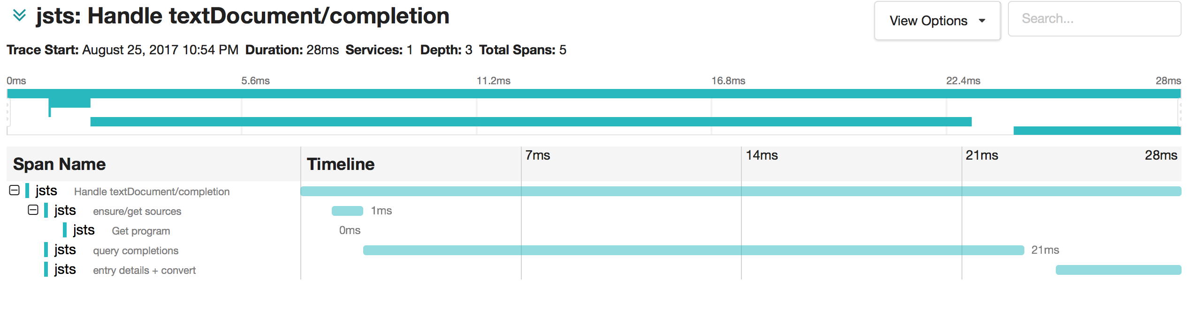
Task: Select the 1ms ensure/get sources span bar
Action: 348,211
